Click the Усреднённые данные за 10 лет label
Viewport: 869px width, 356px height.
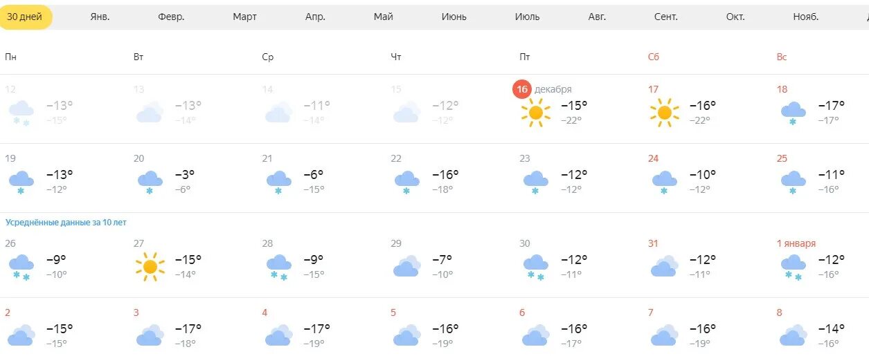coord(66,223)
